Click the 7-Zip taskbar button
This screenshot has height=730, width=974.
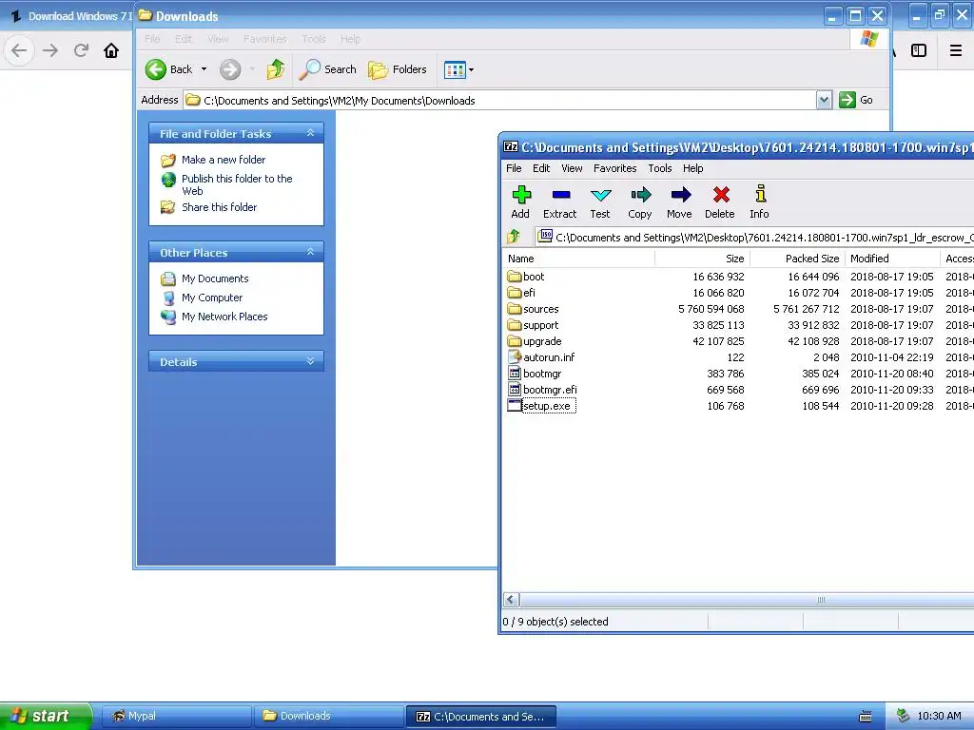pyautogui.click(x=480, y=716)
